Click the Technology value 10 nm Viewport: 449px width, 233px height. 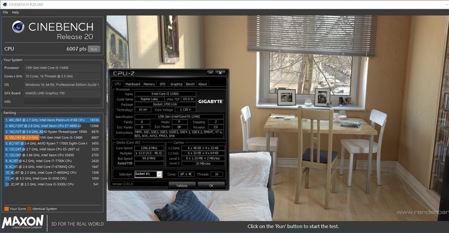[x=142, y=110]
